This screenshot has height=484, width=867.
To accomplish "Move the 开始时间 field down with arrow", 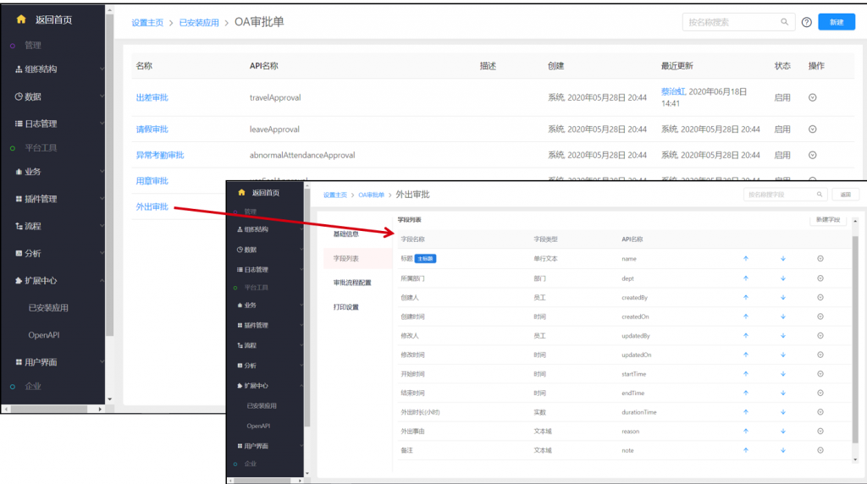I will click(x=783, y=373).
